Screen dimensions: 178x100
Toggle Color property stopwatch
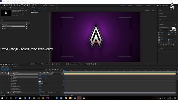coord(12,82)
